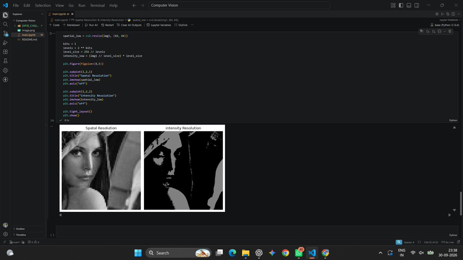The width and height of the screenshot is (463, 260).
Task: Go back with the navigation arrow
Action: click(134, 5)
